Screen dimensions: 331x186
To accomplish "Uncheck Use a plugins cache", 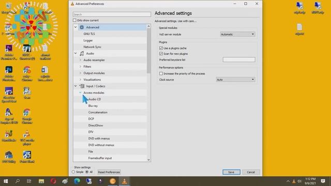I will 161,48.
